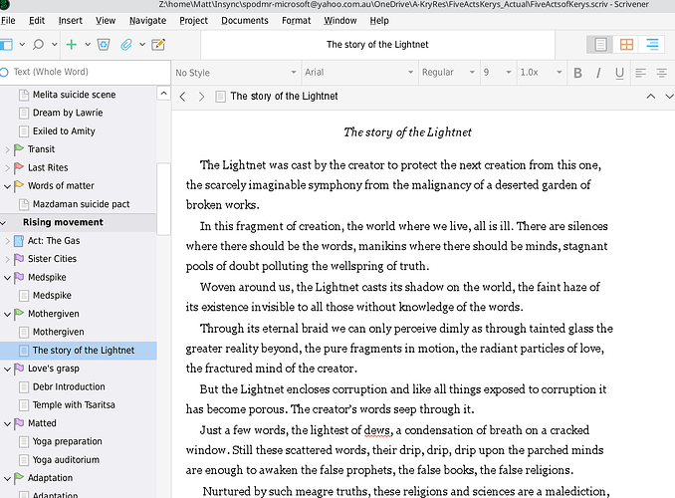Open the Project menu

[x=194, y=20]
